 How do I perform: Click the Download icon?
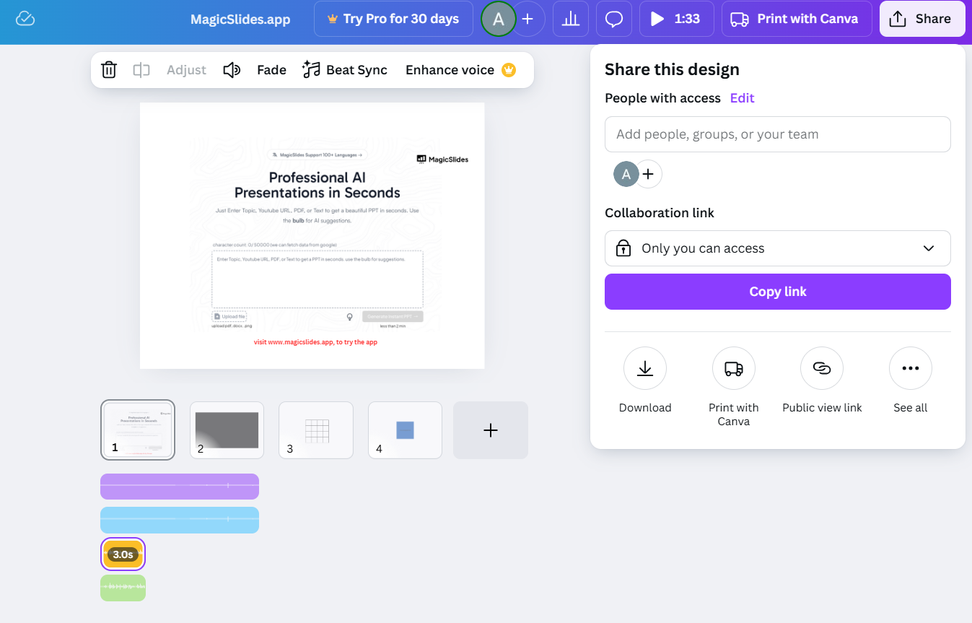645,368
